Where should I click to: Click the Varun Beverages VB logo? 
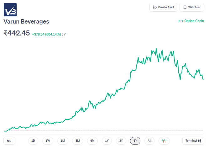pyautogui.click(x=10, y=10)
